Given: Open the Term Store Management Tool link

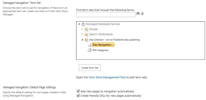Looking at the screenshot, I should pyautogui.click(x=107, y=77).
